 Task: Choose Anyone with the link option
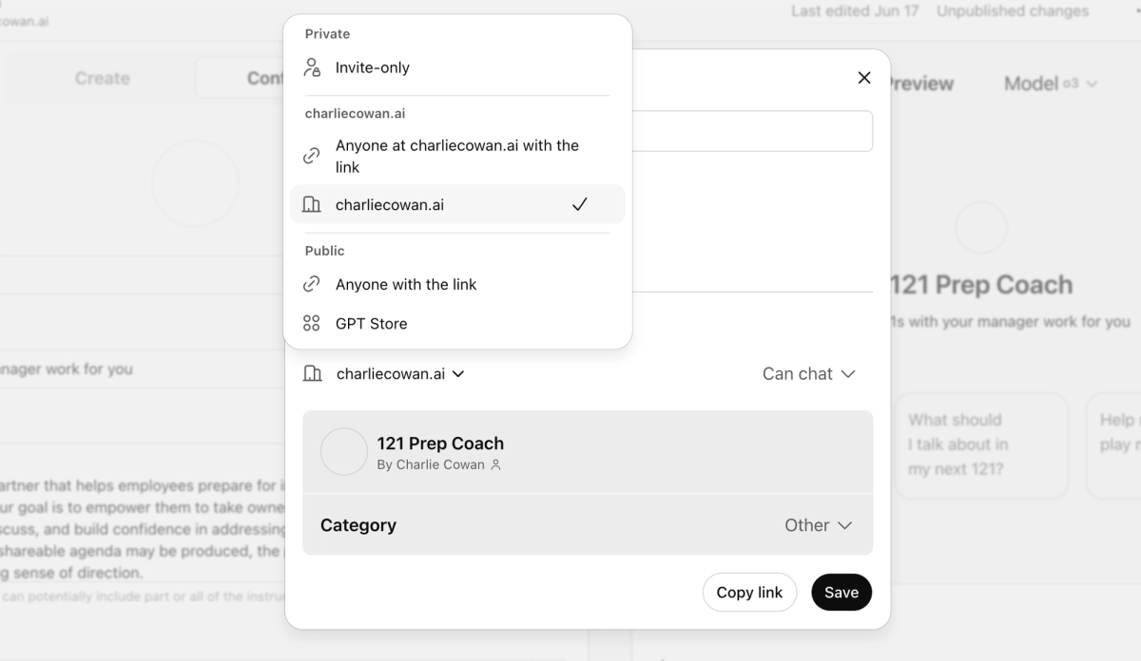(406, 284)
